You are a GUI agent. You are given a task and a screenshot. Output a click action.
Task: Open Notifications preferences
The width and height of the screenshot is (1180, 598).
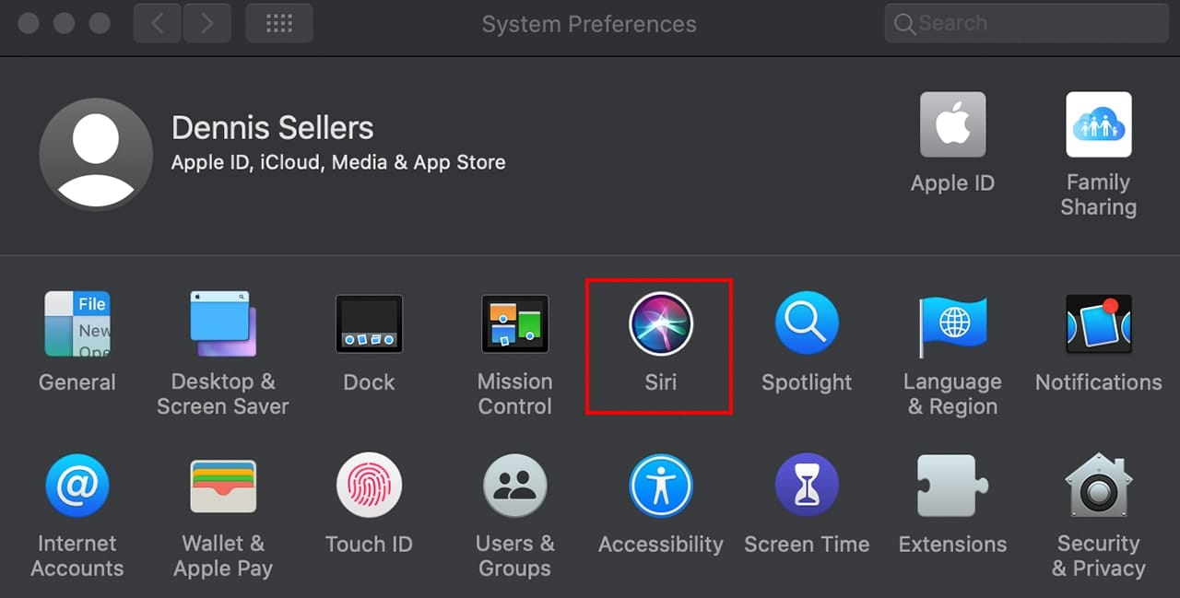tap(1098, 324)
